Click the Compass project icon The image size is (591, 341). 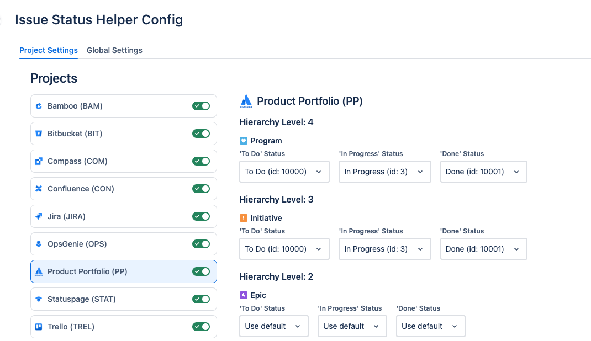point(39,161)
